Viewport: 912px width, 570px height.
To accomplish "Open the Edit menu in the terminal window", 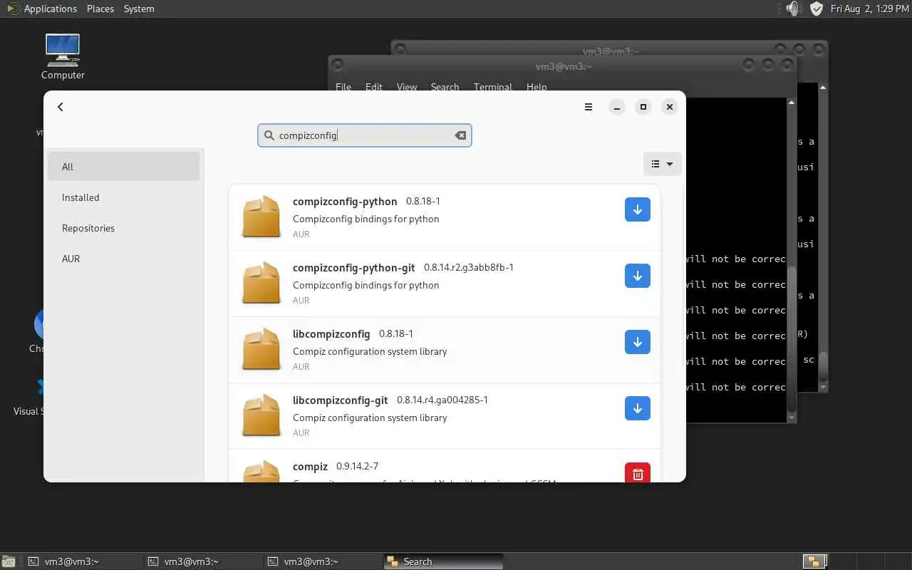I will point(374,86).
